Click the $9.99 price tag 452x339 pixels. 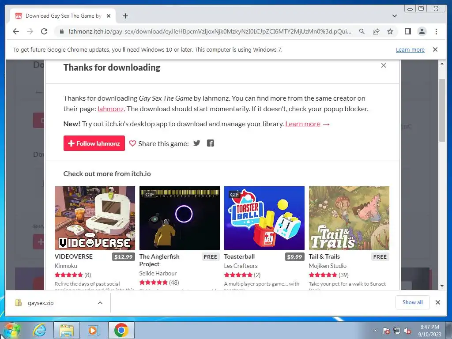(294, 257)
